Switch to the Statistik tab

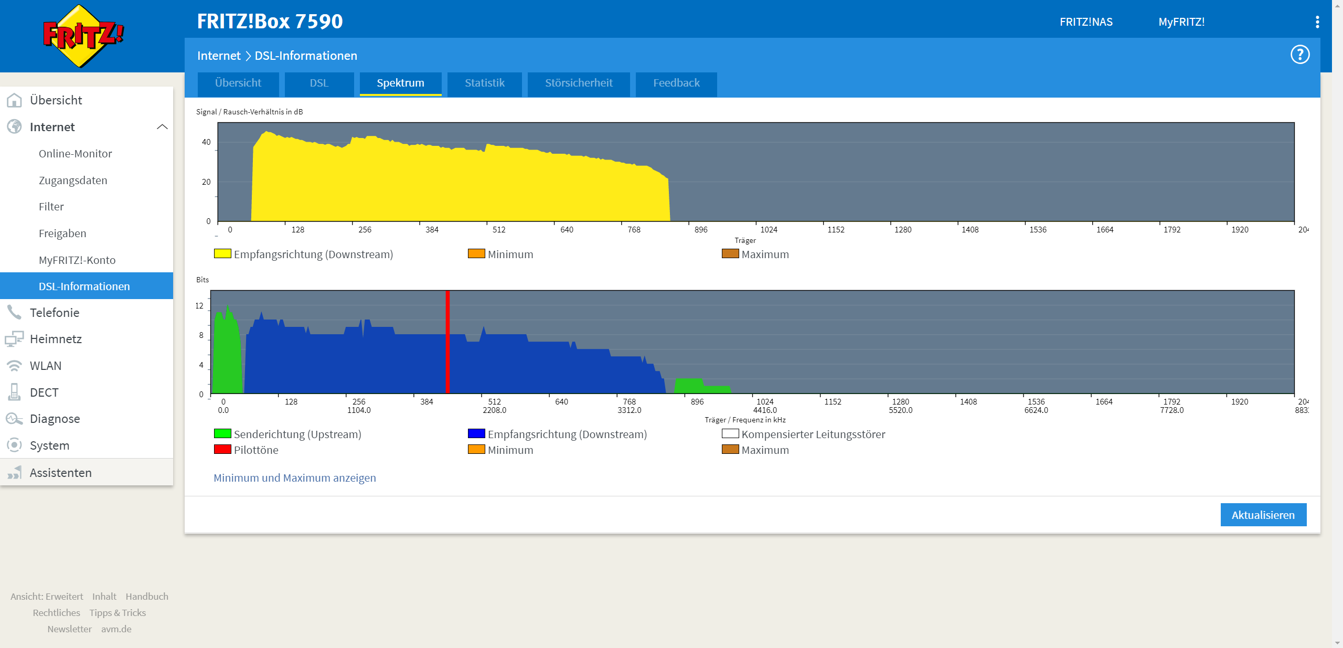pyautogui.click(x=484, y=83)
